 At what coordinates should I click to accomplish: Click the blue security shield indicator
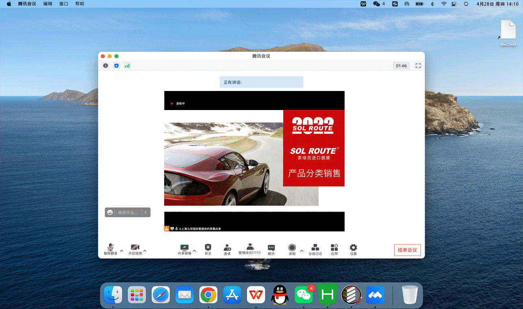click(116, 66)
